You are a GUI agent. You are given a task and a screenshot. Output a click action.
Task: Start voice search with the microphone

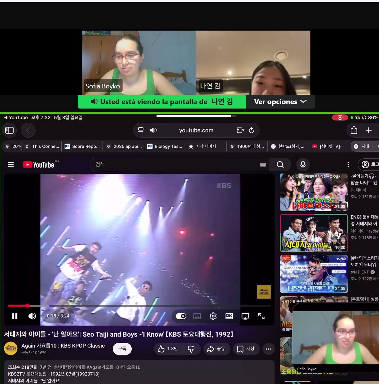pos(303,164)
